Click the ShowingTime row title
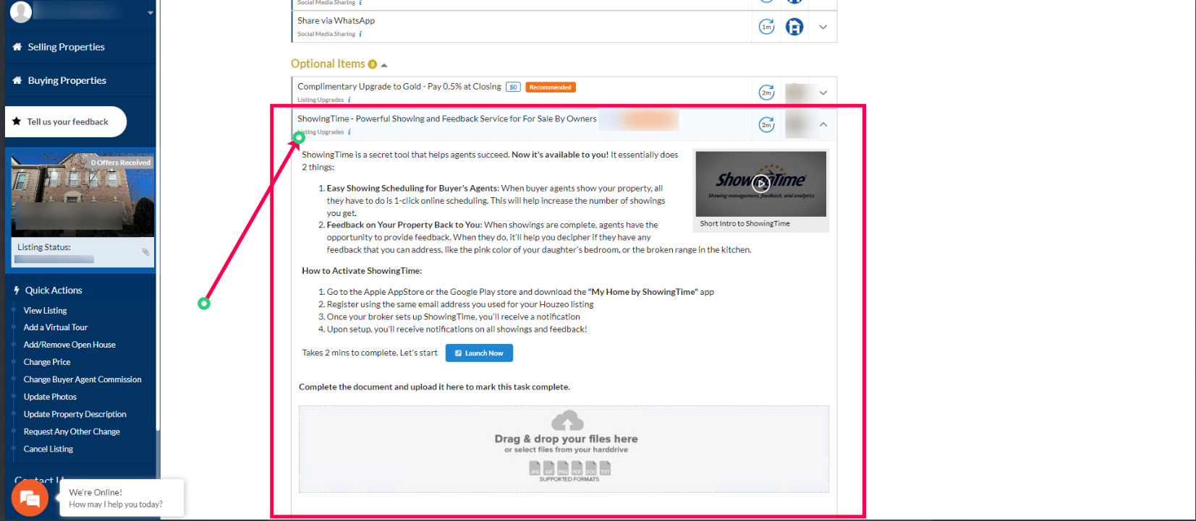 (447, 119)
